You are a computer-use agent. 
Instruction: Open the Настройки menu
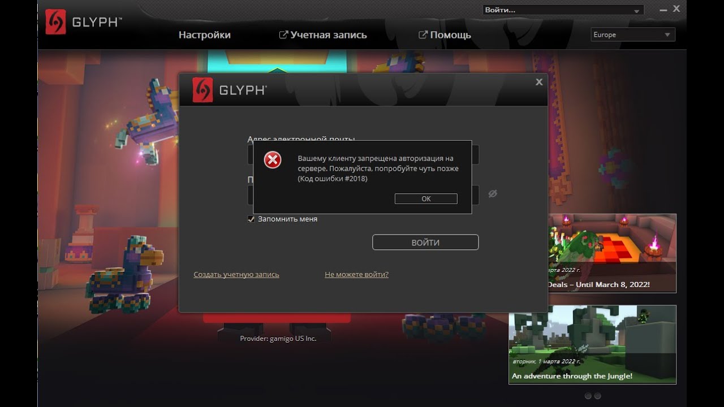click(x=205, y=35)
